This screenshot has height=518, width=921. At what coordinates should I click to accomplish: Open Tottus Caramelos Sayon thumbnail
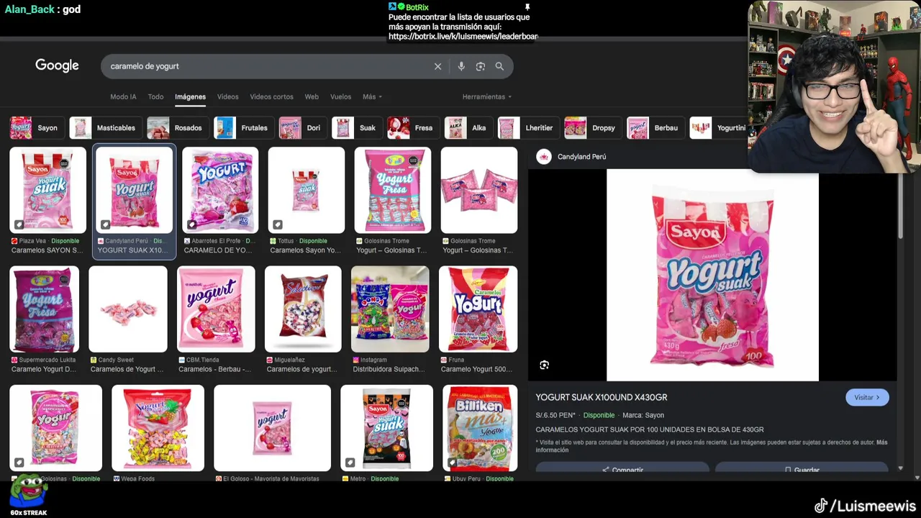click(x=307, y=190)
